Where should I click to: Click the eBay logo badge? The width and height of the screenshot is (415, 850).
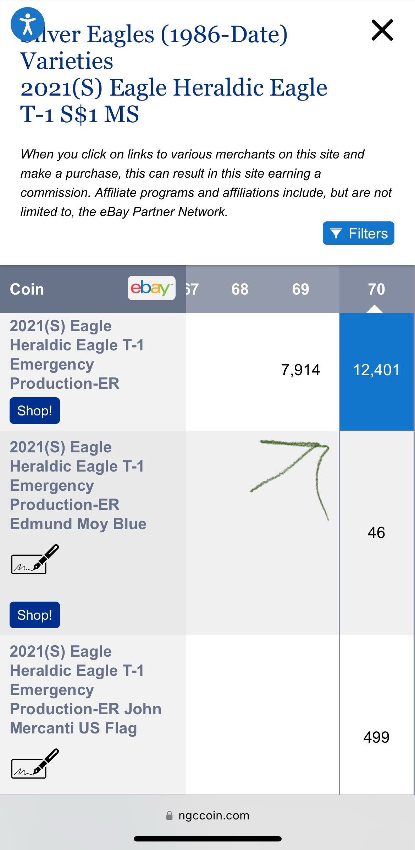point(151,288)
